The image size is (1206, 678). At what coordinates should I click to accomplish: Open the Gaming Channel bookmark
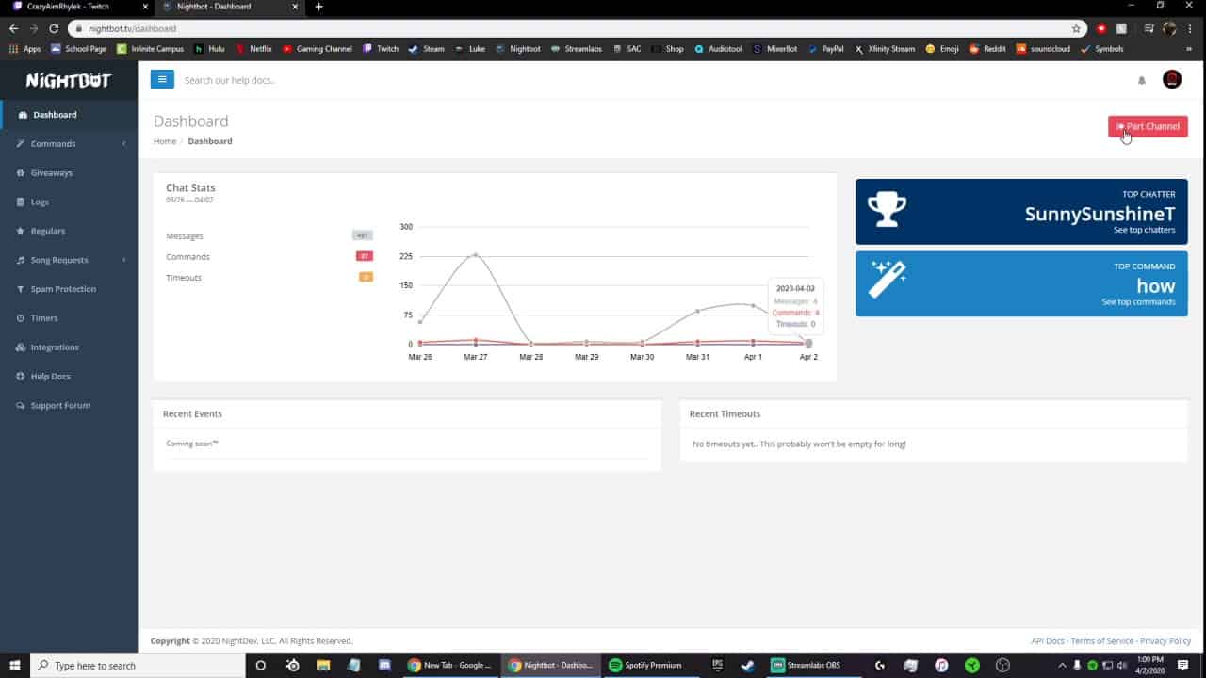[x=318, y=49]
